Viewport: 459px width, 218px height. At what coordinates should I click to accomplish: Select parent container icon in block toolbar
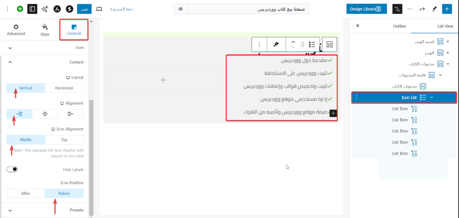click(x=329, y=44)
